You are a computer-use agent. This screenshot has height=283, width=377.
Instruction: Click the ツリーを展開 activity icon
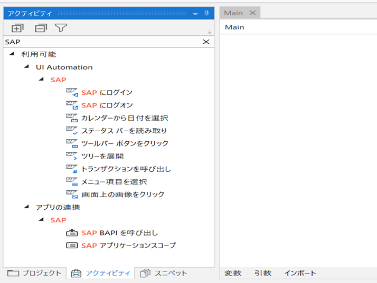[x=72, y=156]
